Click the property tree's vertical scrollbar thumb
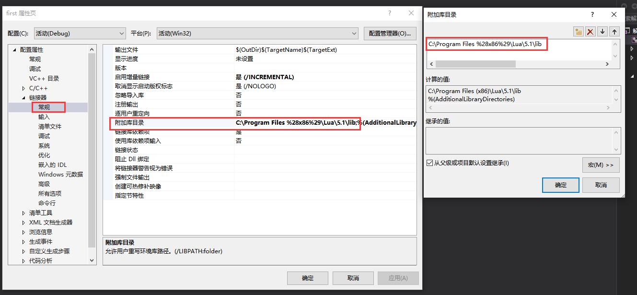The width and height of the screenshot is (637, 295). click(92, 150)
